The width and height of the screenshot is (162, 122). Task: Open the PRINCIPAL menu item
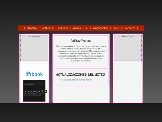click(32, 28)
